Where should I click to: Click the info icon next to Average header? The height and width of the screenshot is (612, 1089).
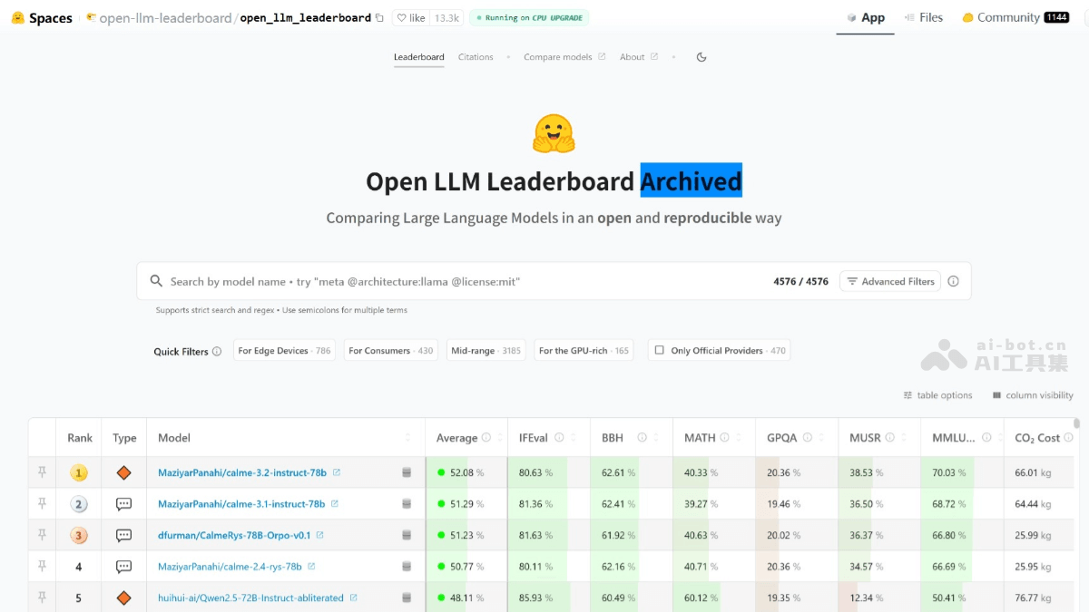[485, 437]
